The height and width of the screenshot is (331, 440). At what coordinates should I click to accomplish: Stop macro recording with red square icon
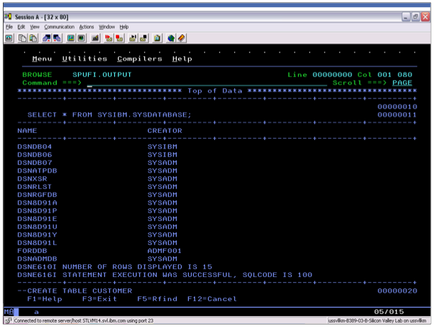coord(119,38)
